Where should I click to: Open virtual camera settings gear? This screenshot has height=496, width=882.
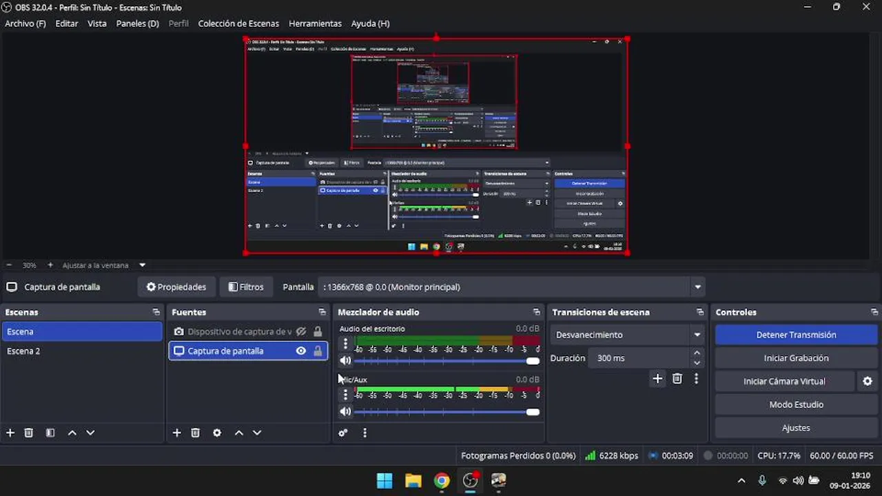point(868,381)
